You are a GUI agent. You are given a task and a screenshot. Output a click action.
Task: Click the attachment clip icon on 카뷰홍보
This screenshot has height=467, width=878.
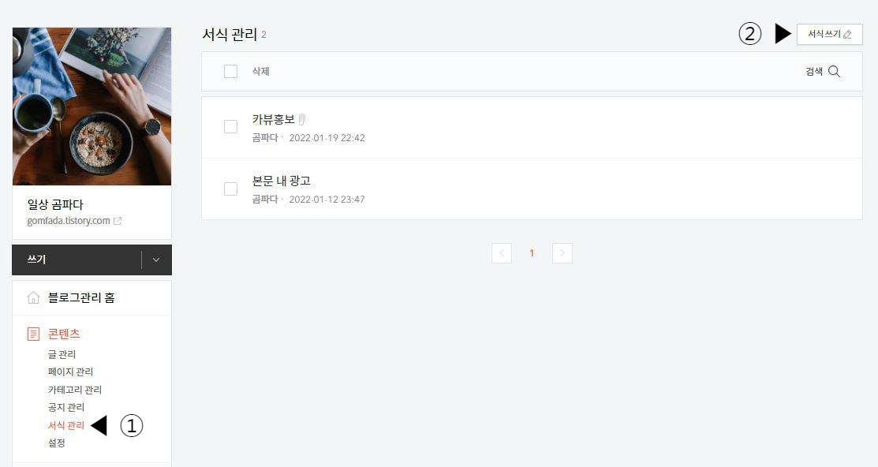tap(301, 118)
